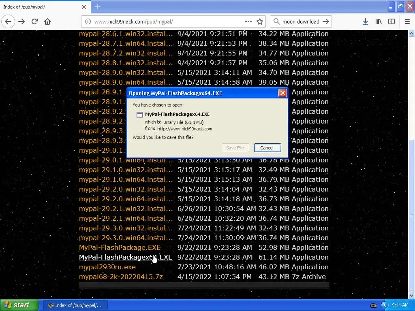The image size is (415, 311).
Task: Open the downloads panel
Action: [x=365, y=21]
